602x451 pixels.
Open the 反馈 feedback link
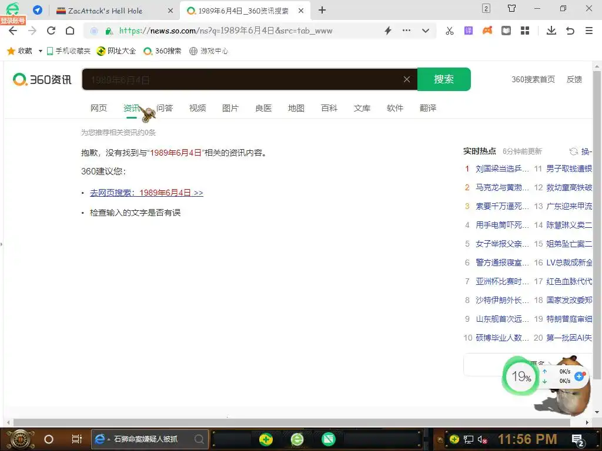pyautogui.click(x=574, y=79)
